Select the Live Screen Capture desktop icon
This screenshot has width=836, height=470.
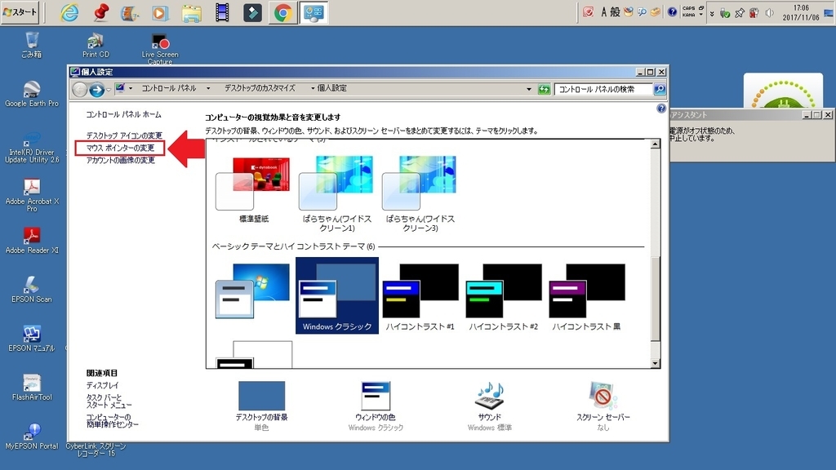(160, 48)
